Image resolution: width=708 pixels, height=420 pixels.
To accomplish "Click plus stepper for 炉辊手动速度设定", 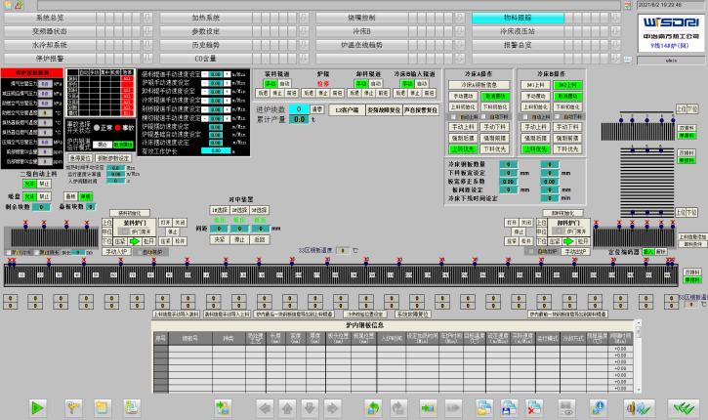I will click(x=228, y=83).
